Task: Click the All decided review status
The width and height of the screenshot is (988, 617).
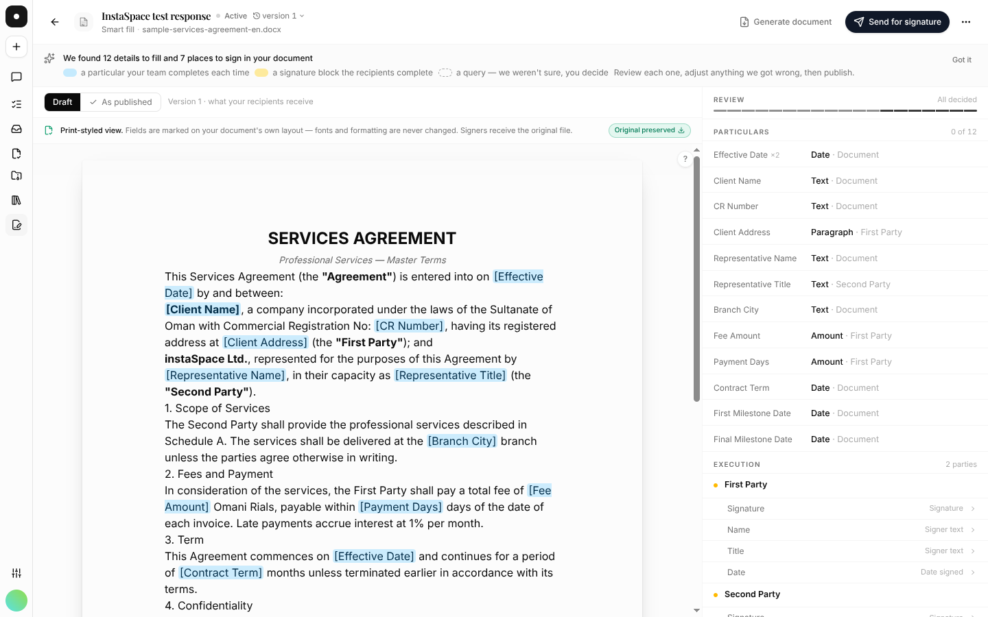Action: (957, 99)
